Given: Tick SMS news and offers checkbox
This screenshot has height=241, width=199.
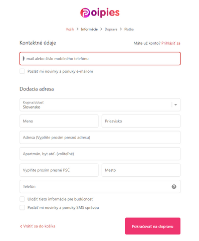Looking at the screenshot, I should [22, 207].
